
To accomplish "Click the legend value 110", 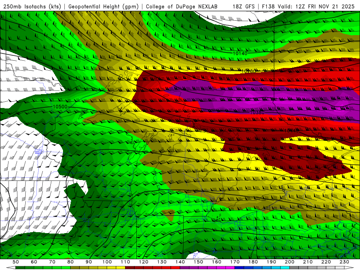I will click(125, 262).
